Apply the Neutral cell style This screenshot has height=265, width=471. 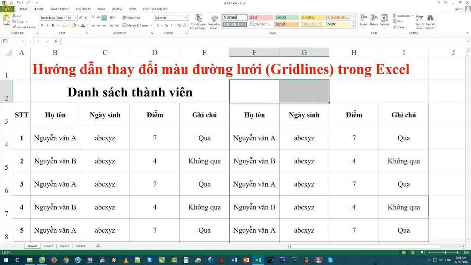pyautogui.click(x=313, y=17)
